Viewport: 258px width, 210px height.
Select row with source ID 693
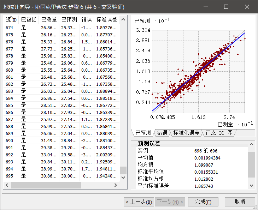tap(61, 162)
